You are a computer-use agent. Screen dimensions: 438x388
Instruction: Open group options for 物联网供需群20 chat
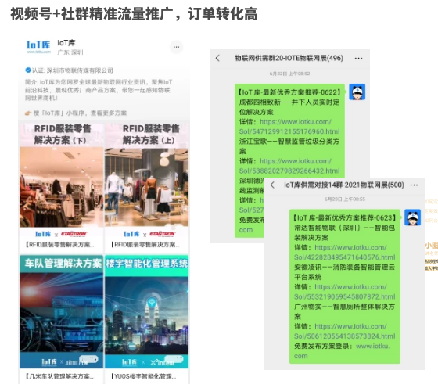point(358,59)
